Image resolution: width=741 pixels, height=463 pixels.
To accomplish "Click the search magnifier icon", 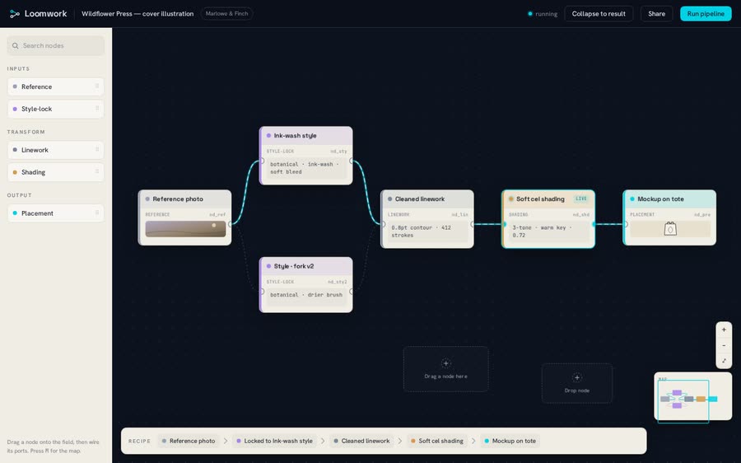I will pyautogui.click(x=15, y=46).
